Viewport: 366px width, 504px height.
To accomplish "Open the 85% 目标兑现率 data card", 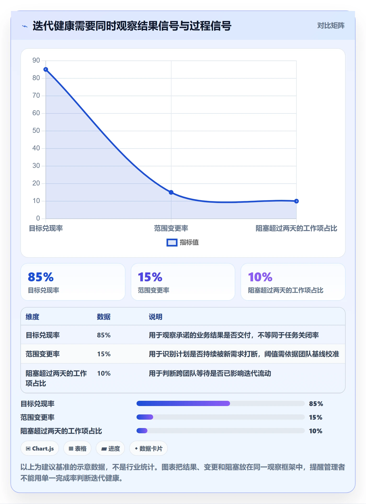I will (x=73, y=282).
